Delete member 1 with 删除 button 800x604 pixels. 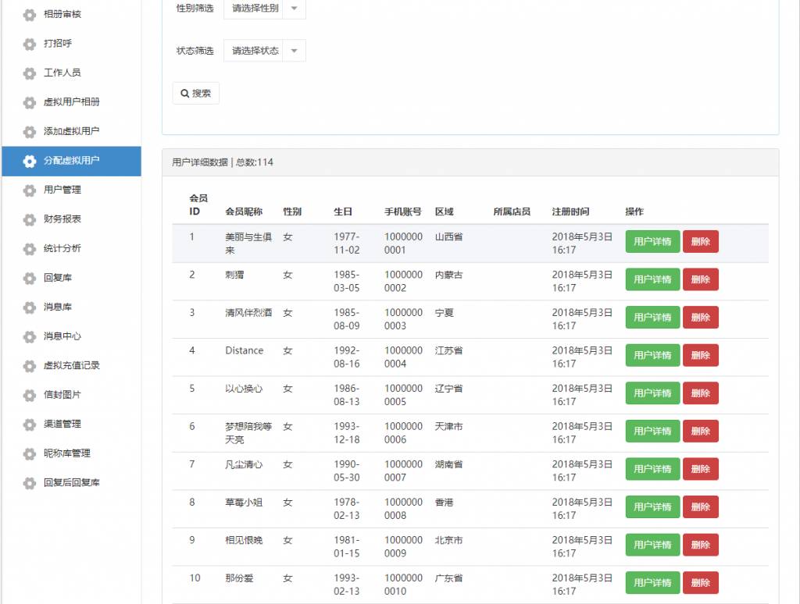pos(701,242)
